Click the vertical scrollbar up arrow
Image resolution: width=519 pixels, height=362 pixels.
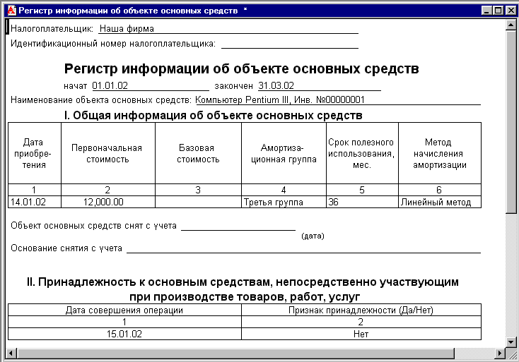[511, 25]
